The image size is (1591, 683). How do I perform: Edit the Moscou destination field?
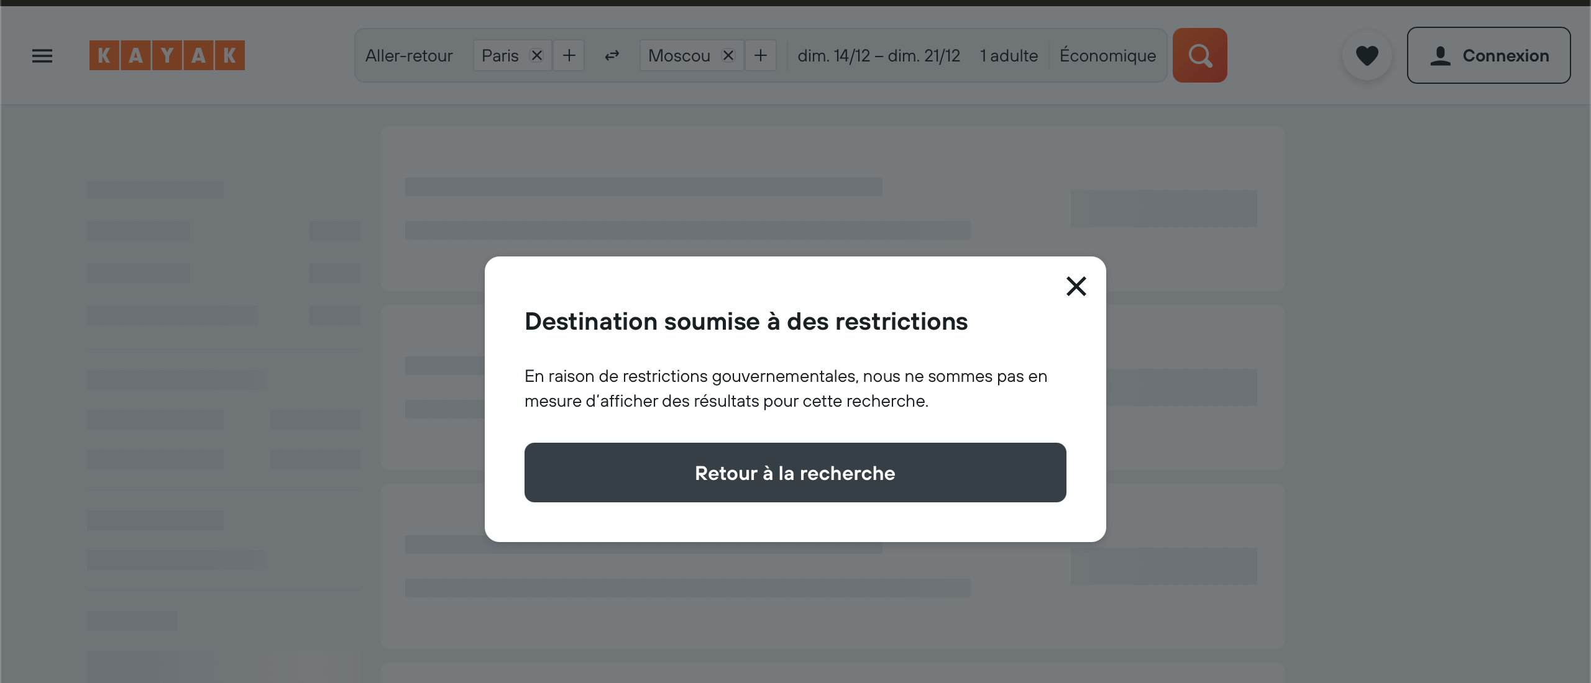pyautogui.click(x=679, y=55)
